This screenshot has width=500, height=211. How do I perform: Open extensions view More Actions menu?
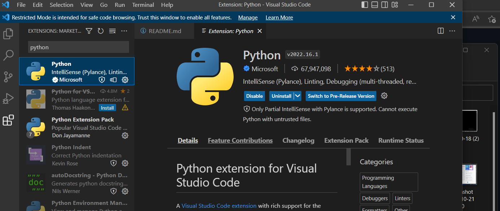click(124, 31)
